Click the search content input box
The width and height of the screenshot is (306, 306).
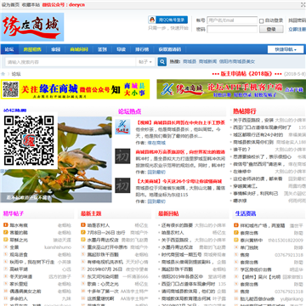click(x=71, y=62)
